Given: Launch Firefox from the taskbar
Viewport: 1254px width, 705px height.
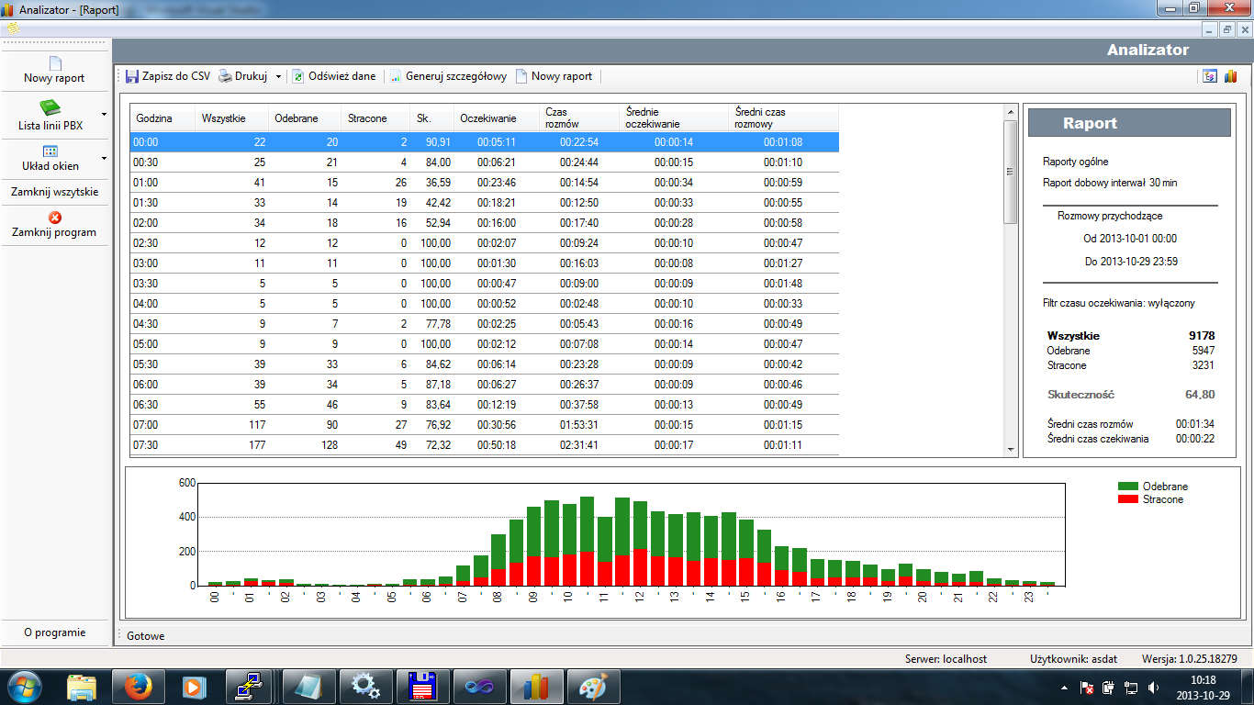Looking at the screenshot, I should 139,686.
